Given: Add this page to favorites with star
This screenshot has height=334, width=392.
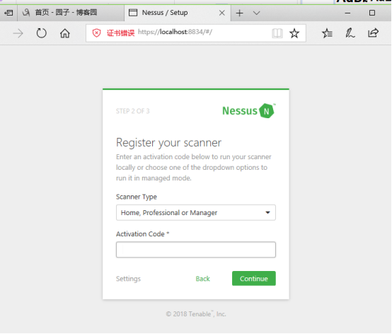Looking at the screenshot, I should [294, 33].
